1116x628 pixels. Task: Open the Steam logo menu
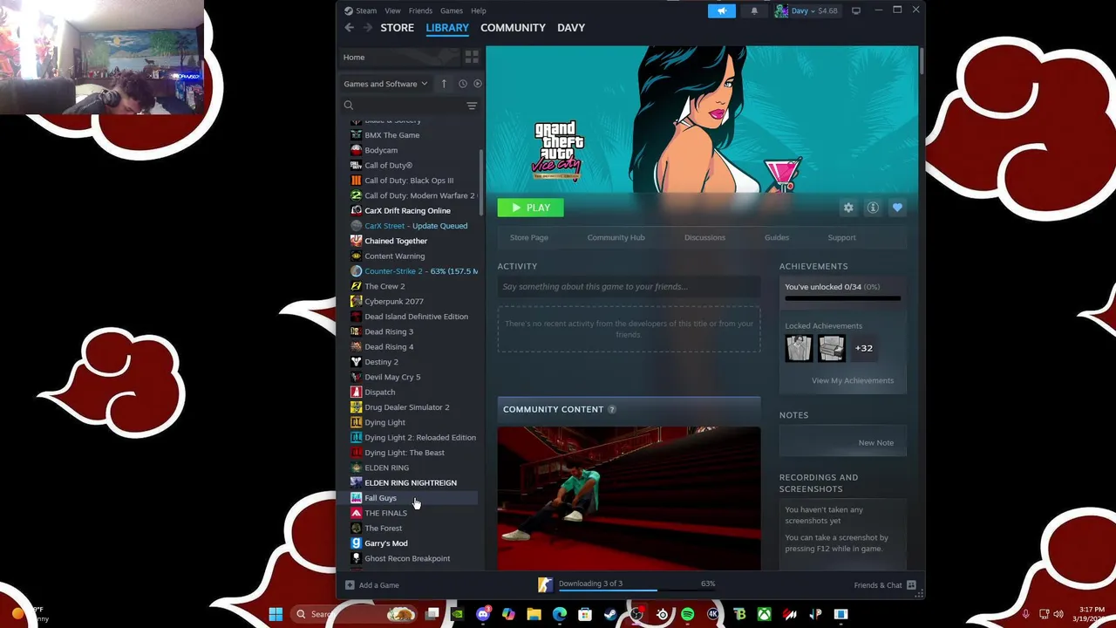(x=360, y=10)
